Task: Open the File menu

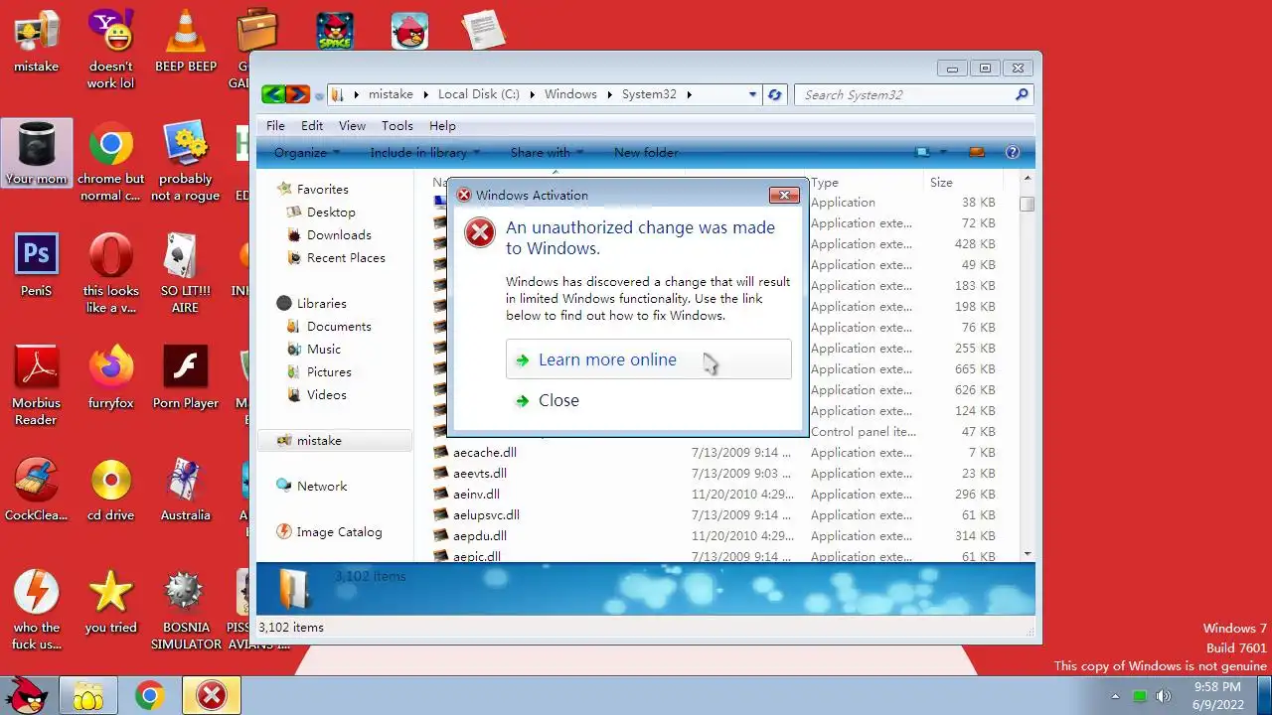Action: click(275, 125)
